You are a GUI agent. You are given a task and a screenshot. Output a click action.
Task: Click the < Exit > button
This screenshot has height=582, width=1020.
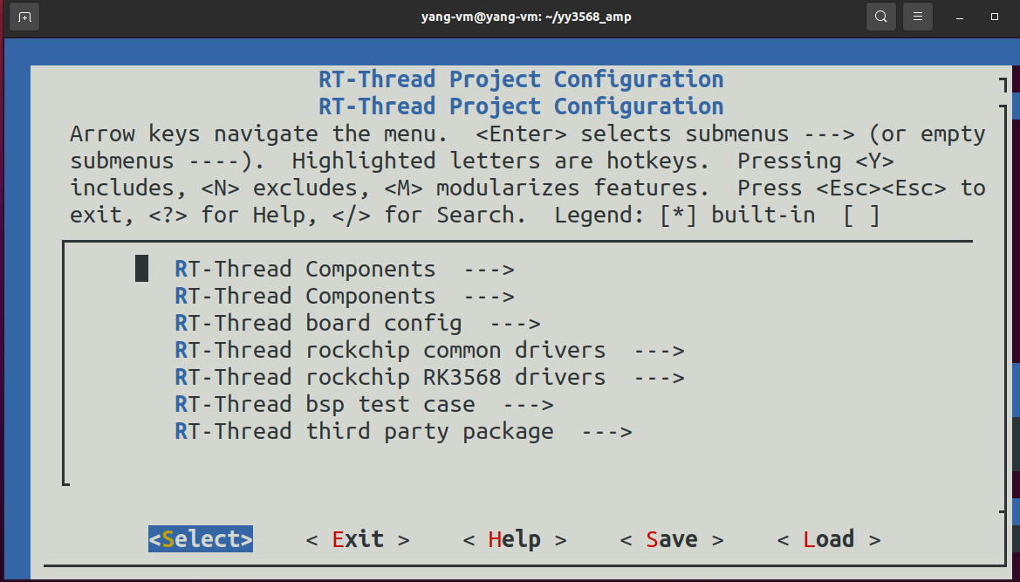coord(358,539)
